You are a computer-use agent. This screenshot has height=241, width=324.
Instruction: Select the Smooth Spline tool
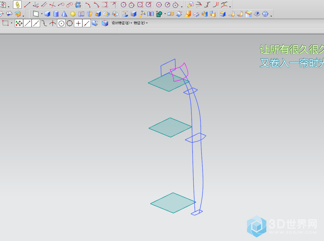224,5
